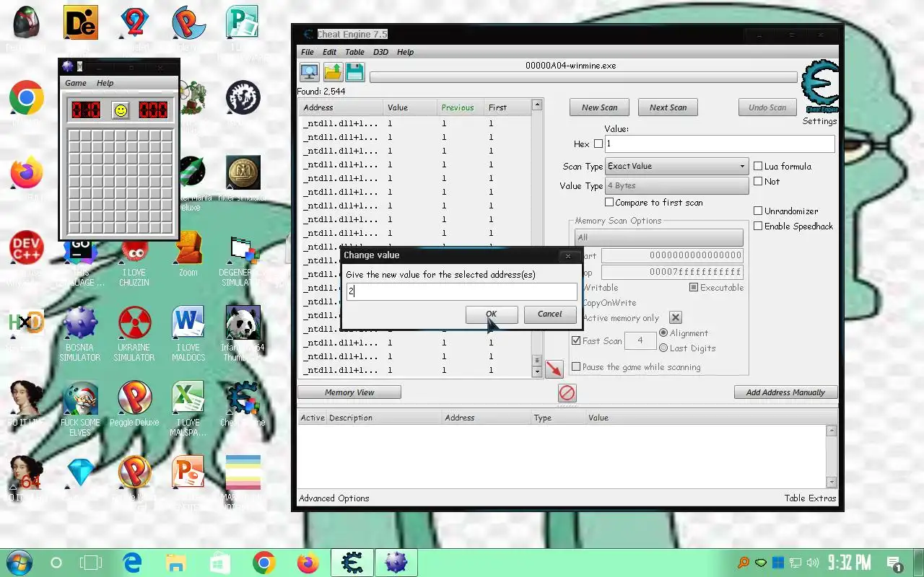Open the Value Type 4 Bytes dropdown
The width and height of the screenshot is (924, 577).
pos(676,186)
